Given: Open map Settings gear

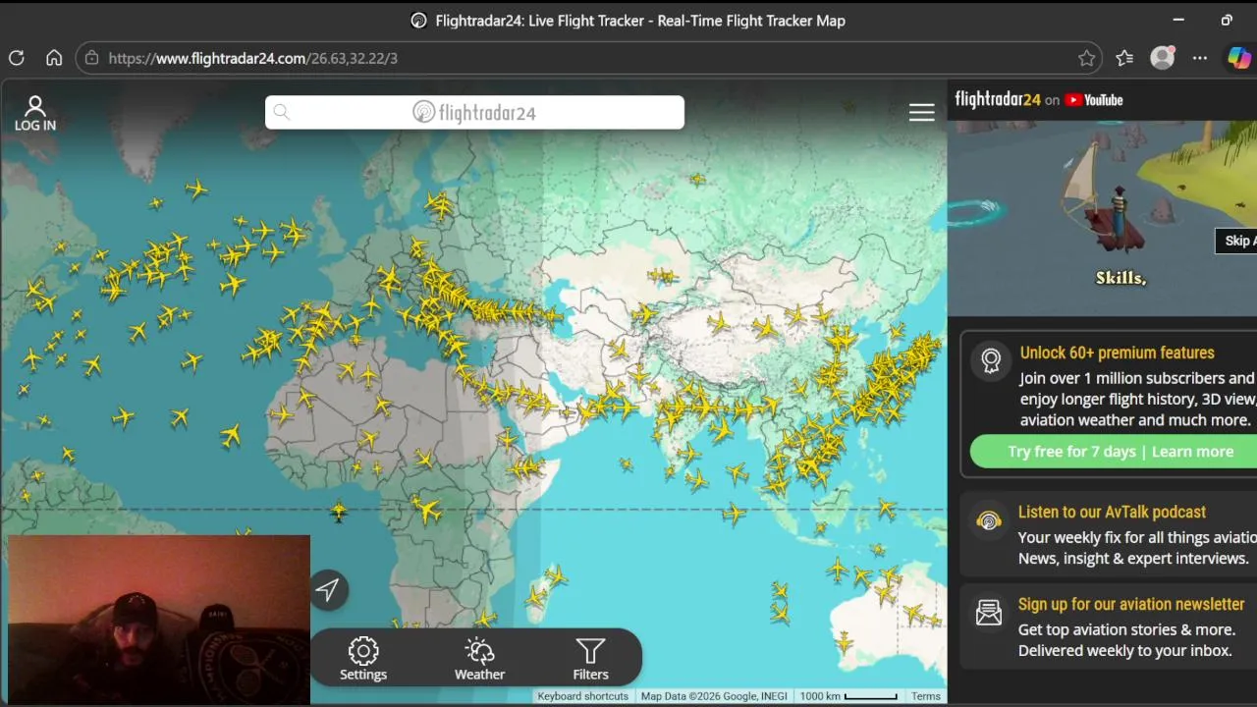Looking at the screenshot, I should click(x=363, y=658).
